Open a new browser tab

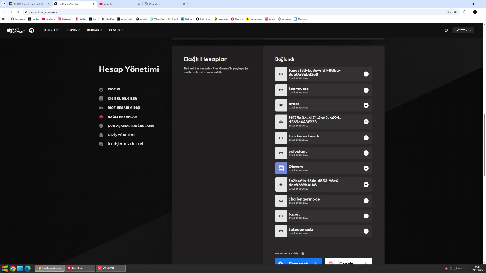(x=191, y=4)
